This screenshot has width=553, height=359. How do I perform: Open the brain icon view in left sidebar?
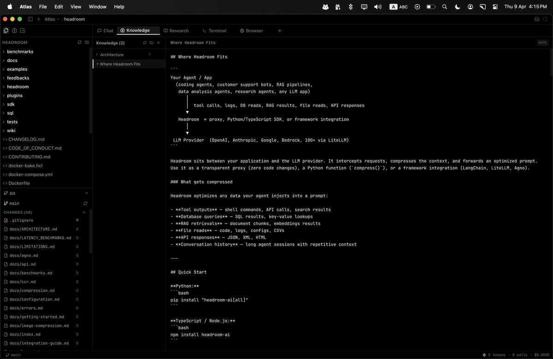pyautogui.click(x=14, y=30)
